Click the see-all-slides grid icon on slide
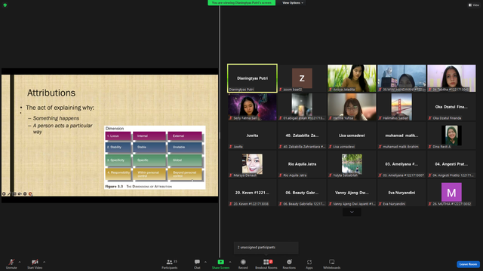 click(14, 194)
